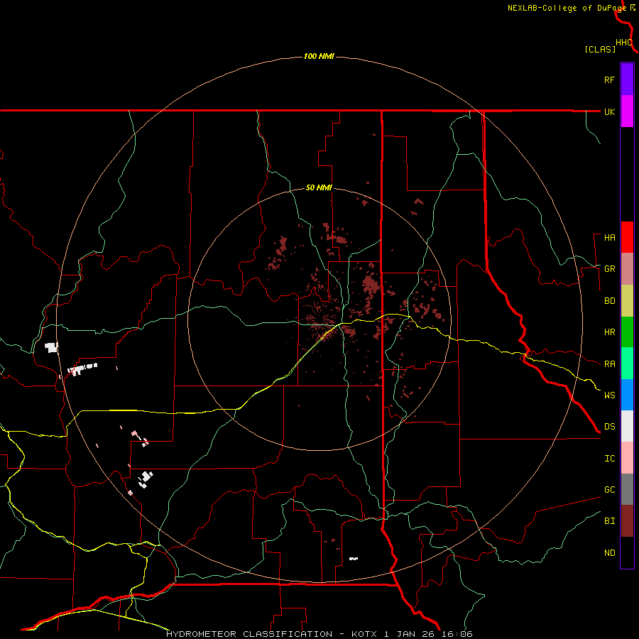Click the GR legend label
The image size is (639, 639).
point(609,269)
